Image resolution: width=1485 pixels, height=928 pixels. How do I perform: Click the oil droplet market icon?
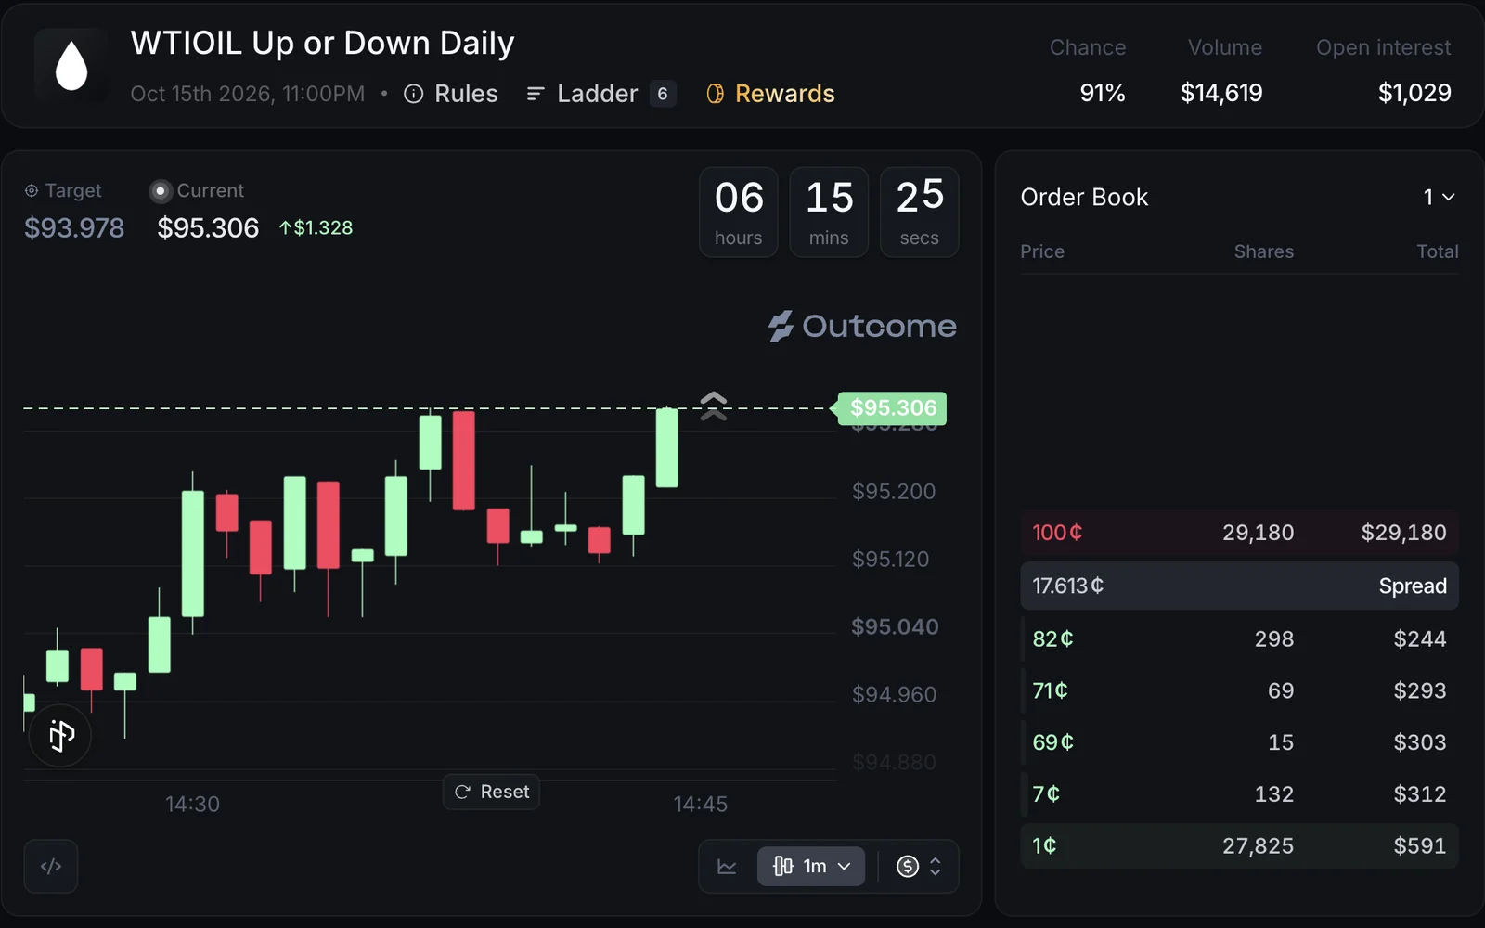(x=71, y=66)
